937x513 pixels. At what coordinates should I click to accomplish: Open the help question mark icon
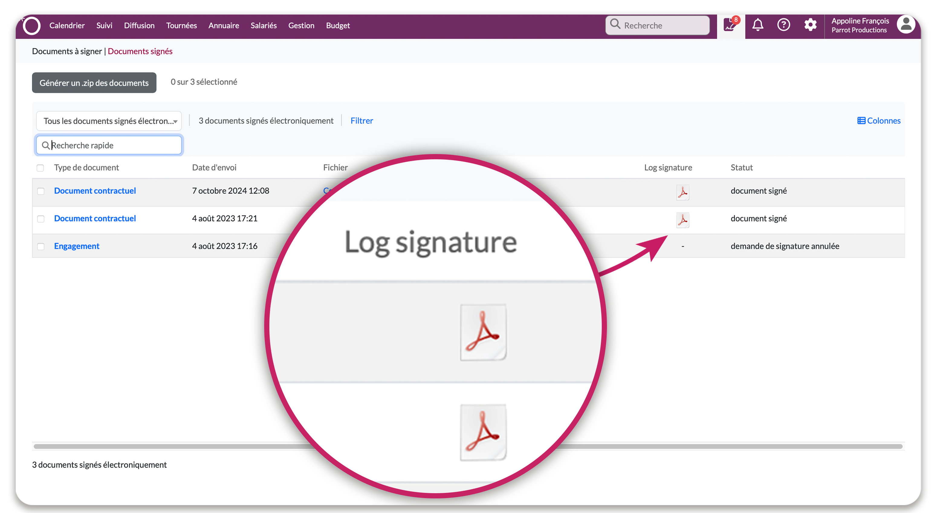coord(783,25)
